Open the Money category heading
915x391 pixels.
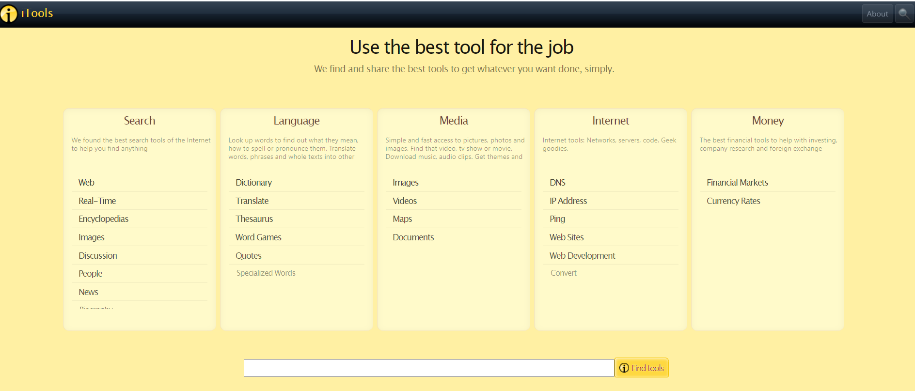point(768,121)
